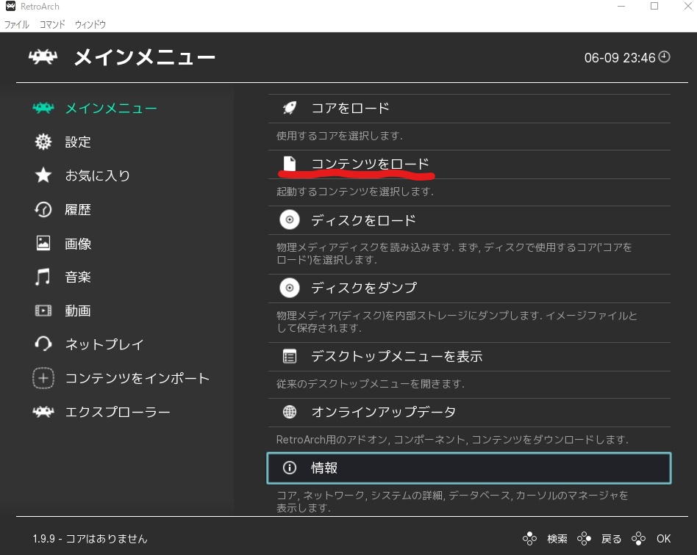
Task: Click the list icon for デスクトップメニューを表示
Action: click(290, 356)
